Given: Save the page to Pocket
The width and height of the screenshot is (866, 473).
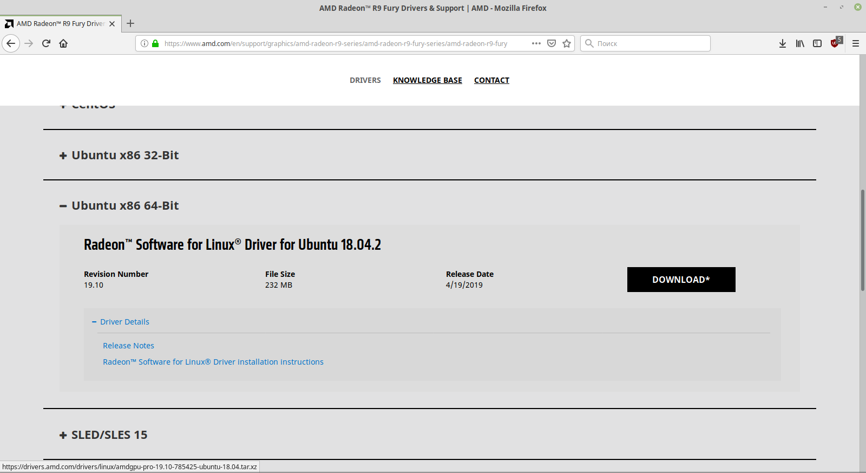Looking at the screenshot, I should tap(552, 43).
